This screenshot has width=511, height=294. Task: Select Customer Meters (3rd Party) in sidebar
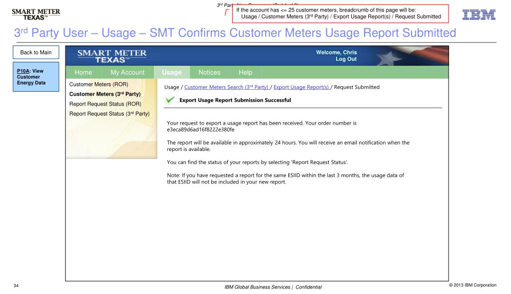pos(105,94)
